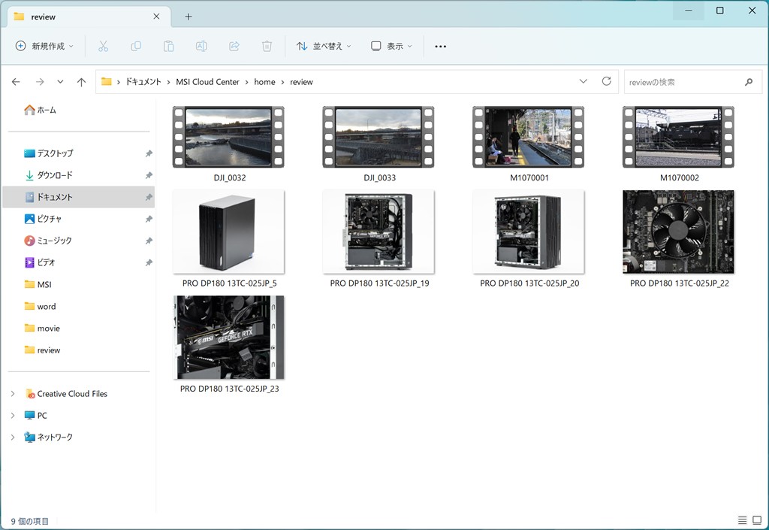Image resolution: width=769 pixels, height=530 pixels.
Task: Click the Delete trash can icon
Action: 267,46
